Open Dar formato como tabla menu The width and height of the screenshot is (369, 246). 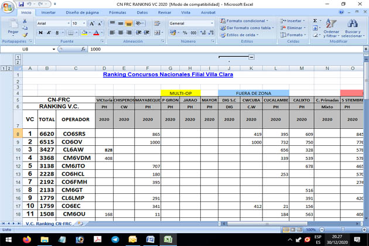point(247,28)
